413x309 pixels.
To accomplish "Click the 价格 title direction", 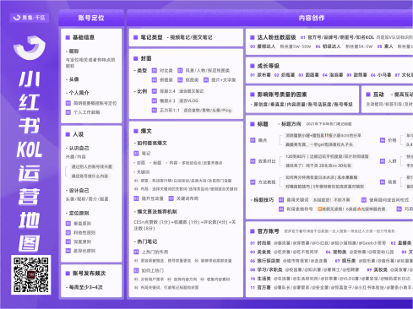I will 392,140.
